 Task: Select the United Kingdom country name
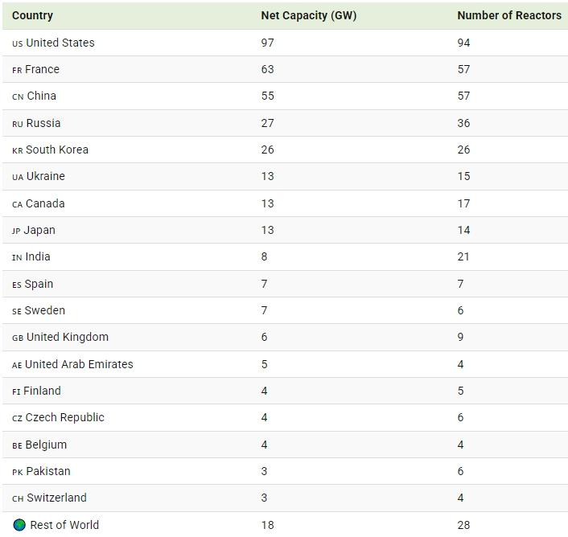pyautogui.click(x=68, y=337)
